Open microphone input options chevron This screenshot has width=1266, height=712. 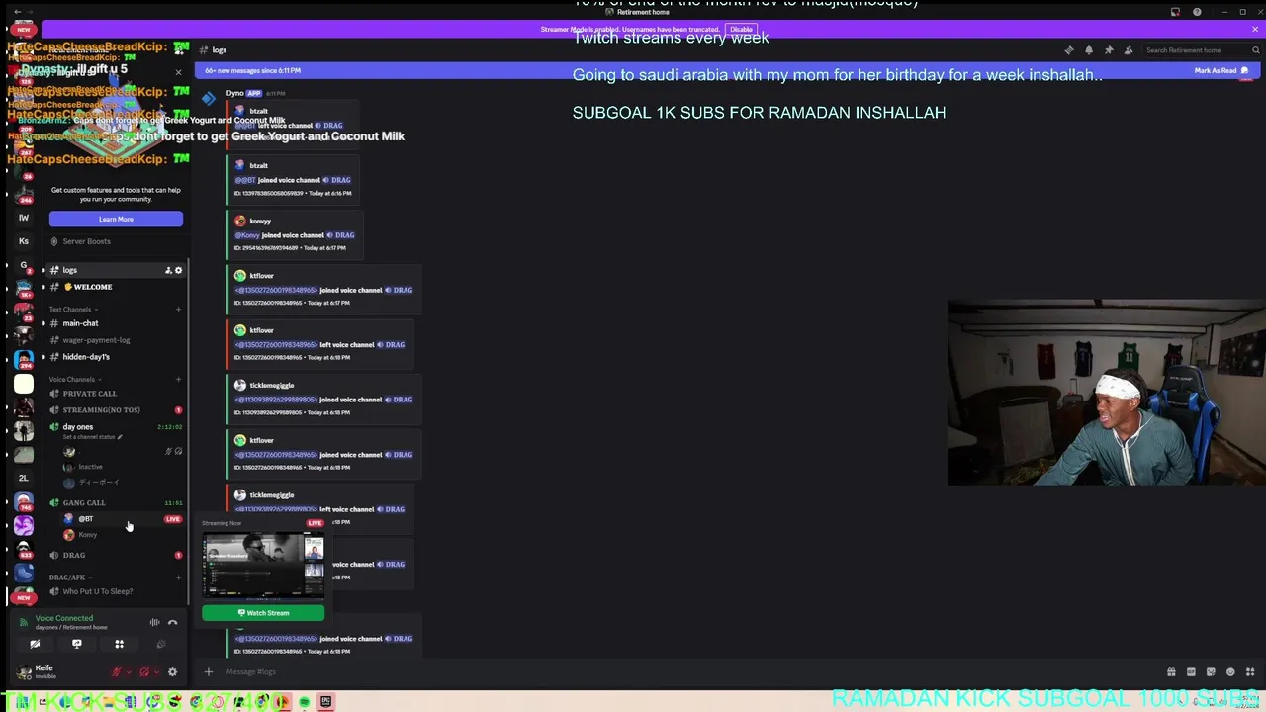pos(128,672)
